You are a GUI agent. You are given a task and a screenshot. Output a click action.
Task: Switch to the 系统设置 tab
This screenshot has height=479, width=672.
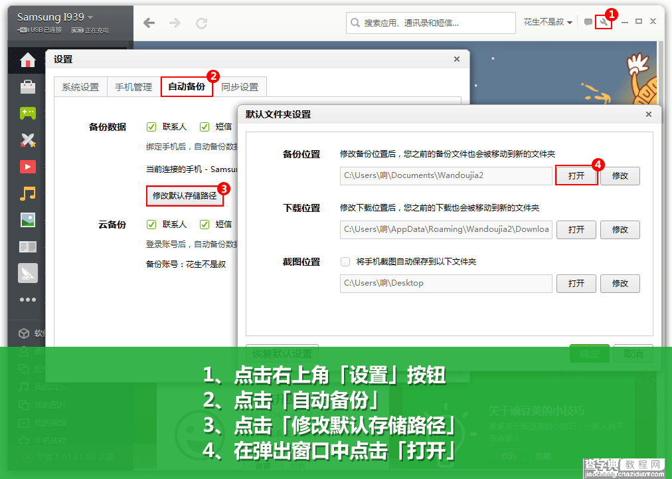click(x=80, y=87)
